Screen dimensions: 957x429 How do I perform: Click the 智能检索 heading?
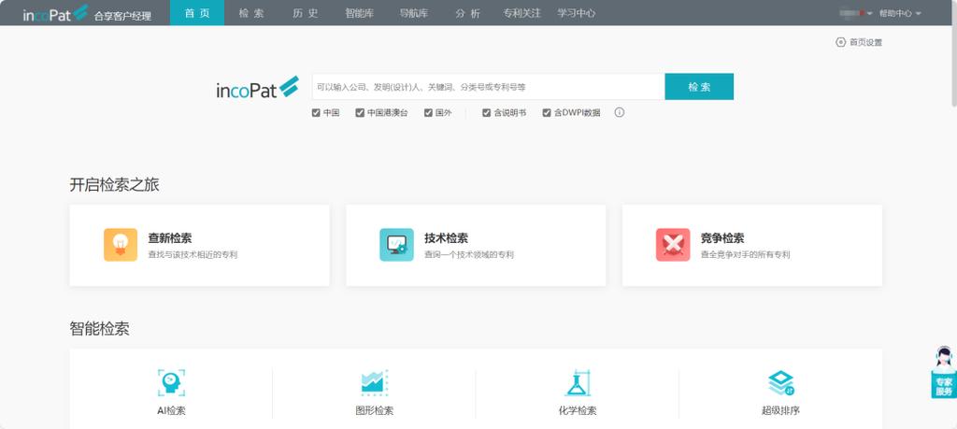coord(99,329)
